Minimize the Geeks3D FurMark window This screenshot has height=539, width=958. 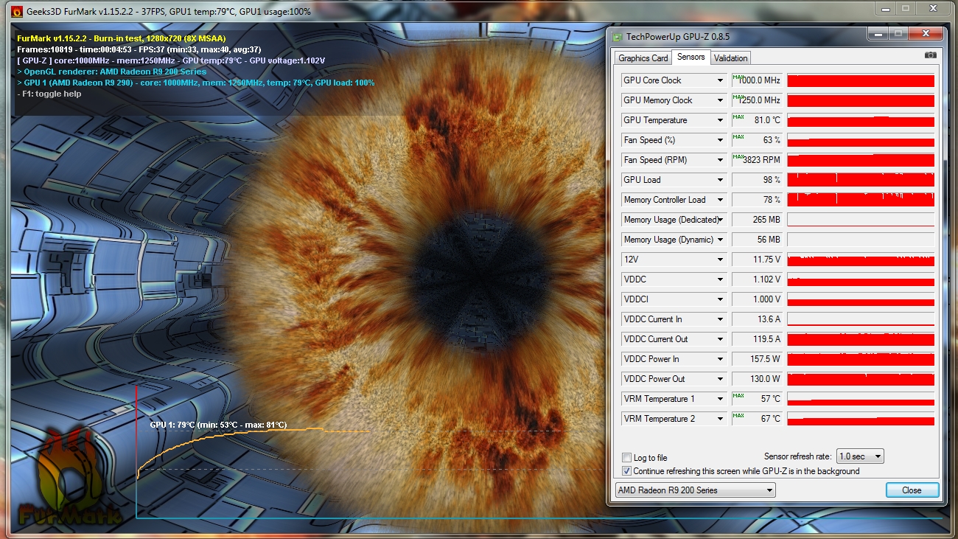(x=885, y=8)
